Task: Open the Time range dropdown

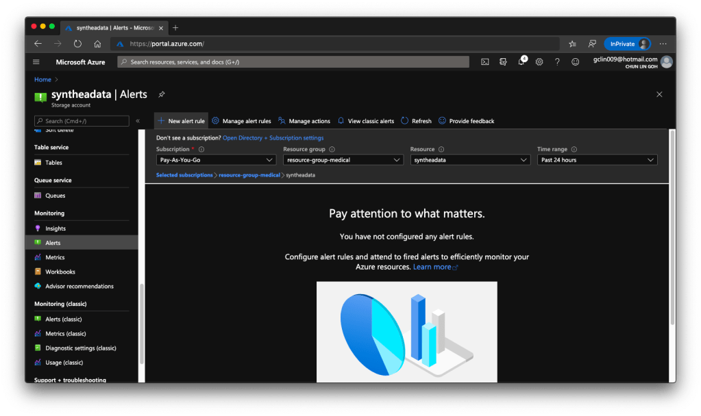Action: [x=597, y=160]
